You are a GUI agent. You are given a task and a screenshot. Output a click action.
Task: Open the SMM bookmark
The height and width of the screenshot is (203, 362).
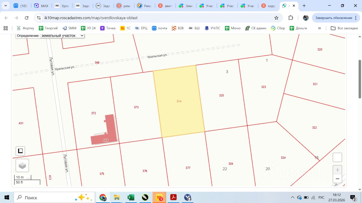pos(69,28)
